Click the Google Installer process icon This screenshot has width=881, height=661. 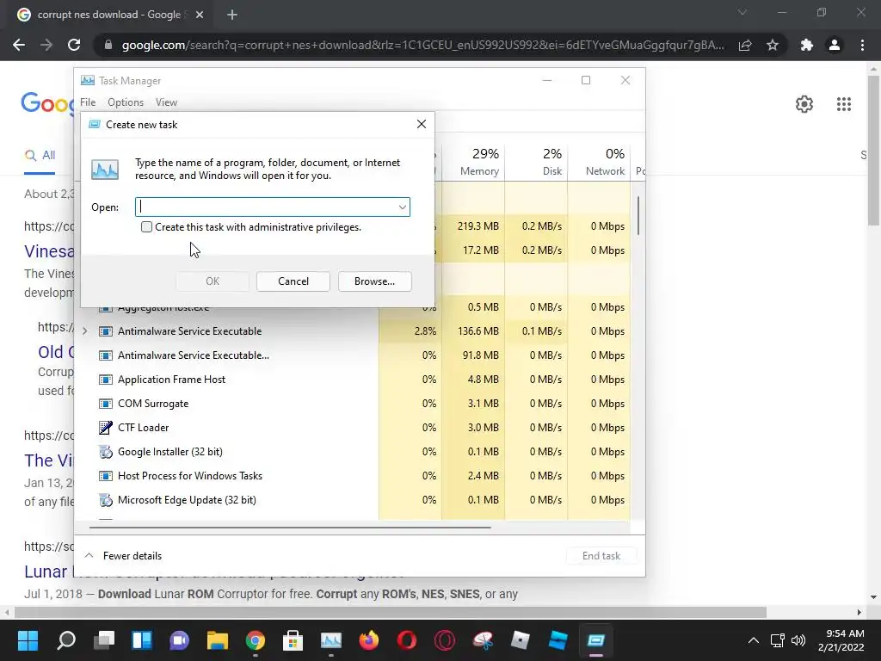pyautogui.click(x=106, y=452)
